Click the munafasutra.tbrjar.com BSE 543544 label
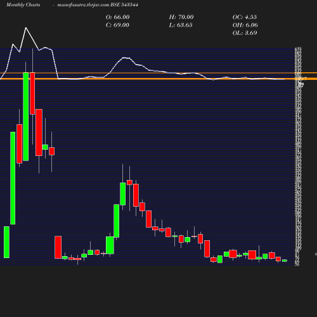 pyautogui.click(x=98, y=4)
